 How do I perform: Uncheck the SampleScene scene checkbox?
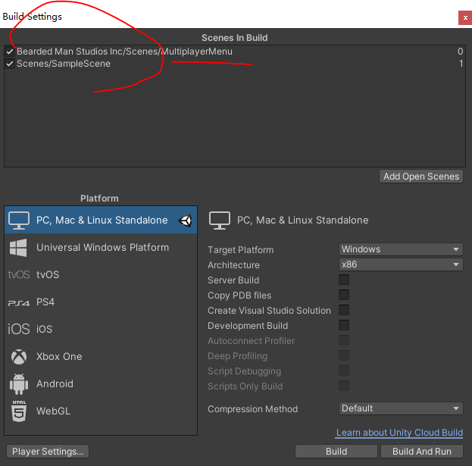tap(10, 64)
